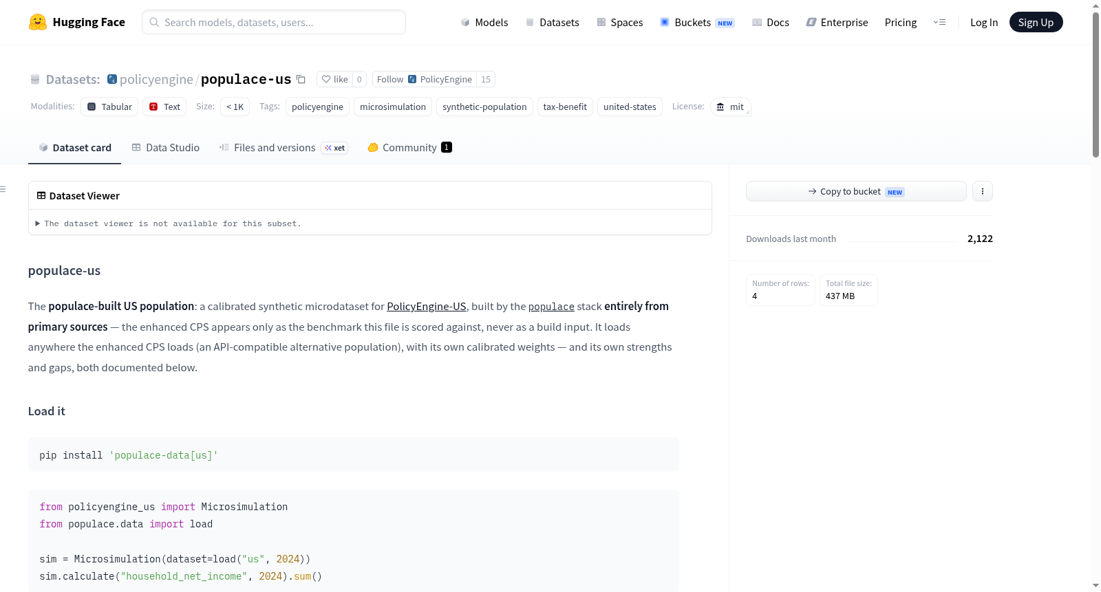Open the Docs page
1101x592 pixels.
771,22
